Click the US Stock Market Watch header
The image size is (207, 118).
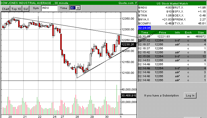click(172, 4)
